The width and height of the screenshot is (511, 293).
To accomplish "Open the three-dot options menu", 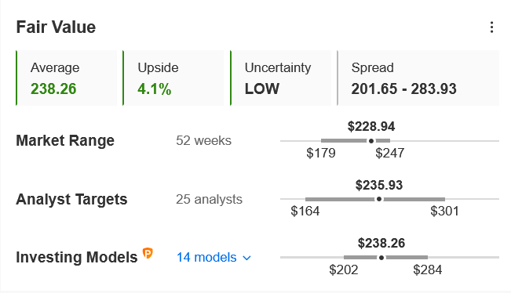I will (491, 27).
